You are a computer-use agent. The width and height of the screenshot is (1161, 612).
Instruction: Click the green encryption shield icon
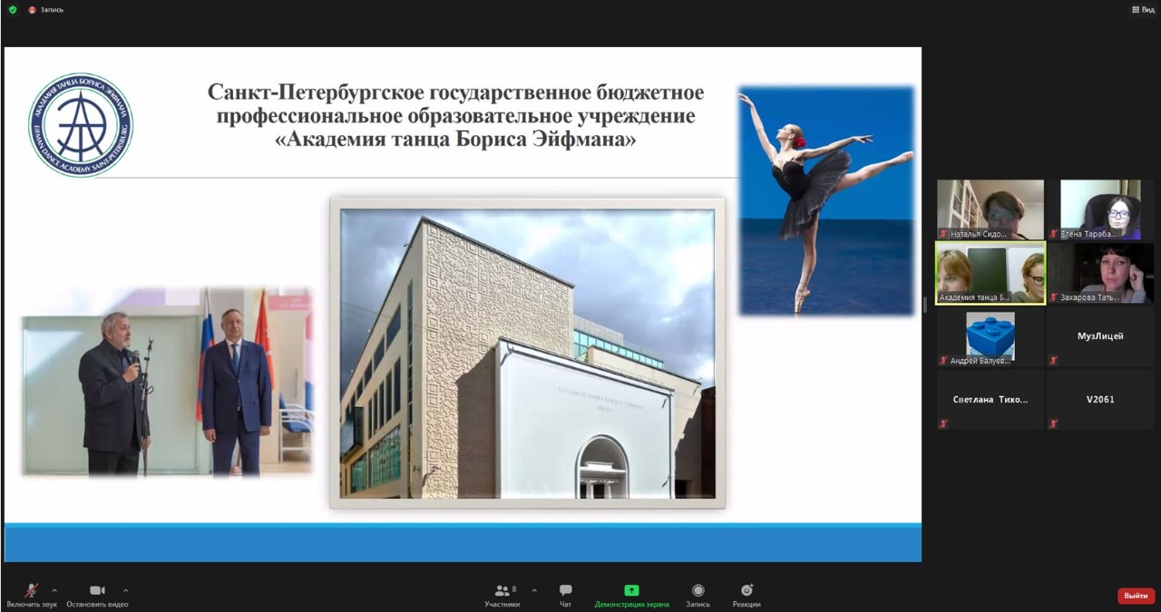(x=13, y=10)
